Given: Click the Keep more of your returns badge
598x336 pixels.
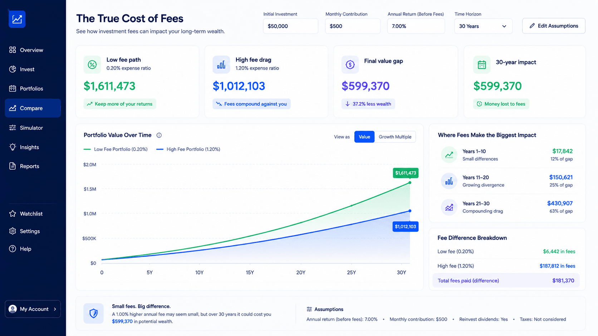Looking at the screenshot, I should [x=120, y=104].
